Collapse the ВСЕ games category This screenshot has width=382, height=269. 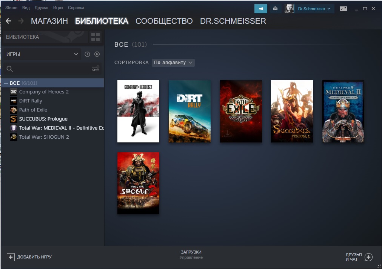(x=6, y=83)
